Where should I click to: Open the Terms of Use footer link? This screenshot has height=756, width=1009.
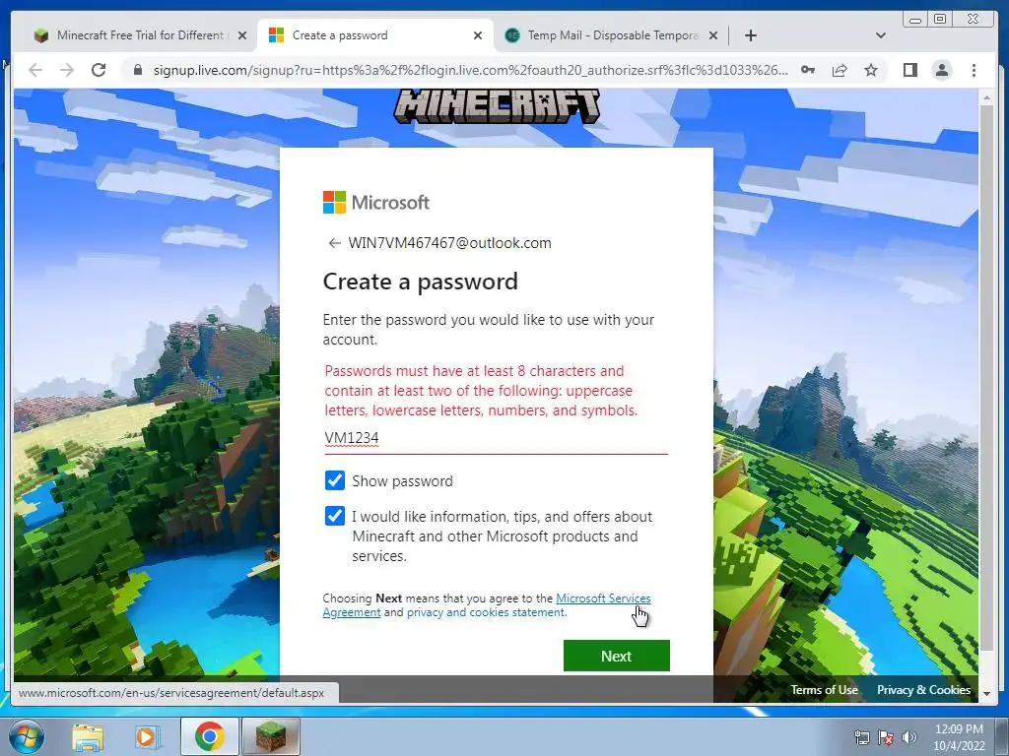[825, 690]
